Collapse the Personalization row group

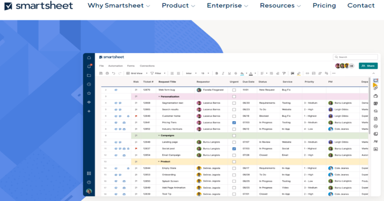tap(159, 96)
